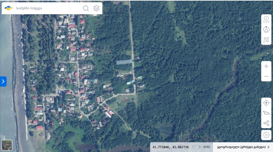Focus the search text input field

[48, 8]
